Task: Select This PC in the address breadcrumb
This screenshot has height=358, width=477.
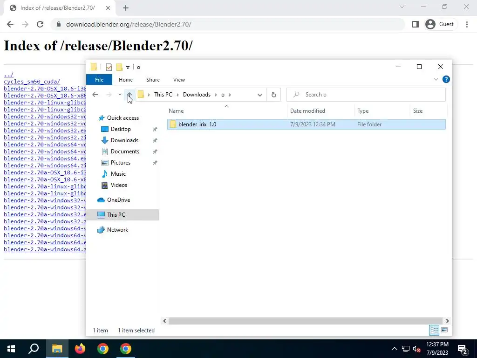Action: point(163,95)
